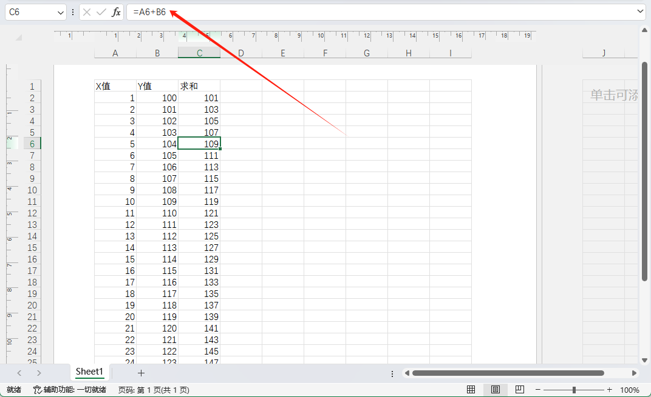Open the accessibility checker in the status bar
651x397 pixels.
[x=70, y=390]
